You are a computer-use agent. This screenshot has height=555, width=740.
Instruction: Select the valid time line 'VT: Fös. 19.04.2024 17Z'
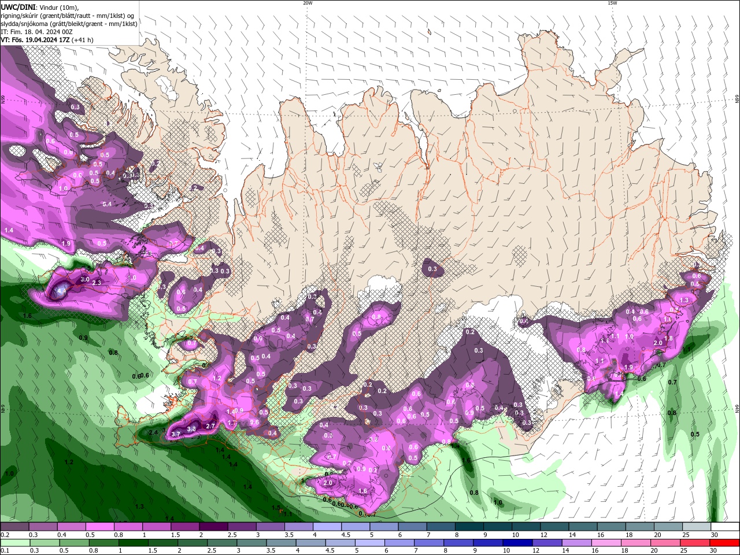click(36, 40)
